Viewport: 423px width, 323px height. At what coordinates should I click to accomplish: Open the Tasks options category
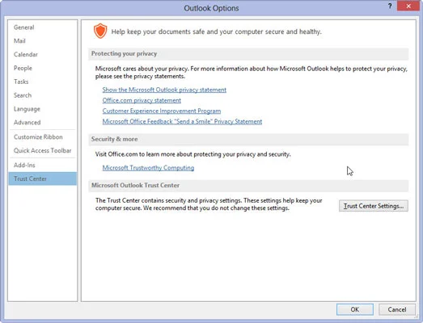[21, 82]
